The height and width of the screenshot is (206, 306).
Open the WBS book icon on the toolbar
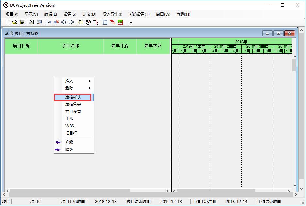point(80,22)
